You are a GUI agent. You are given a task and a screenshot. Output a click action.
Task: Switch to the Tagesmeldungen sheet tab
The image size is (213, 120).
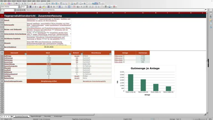36,116
